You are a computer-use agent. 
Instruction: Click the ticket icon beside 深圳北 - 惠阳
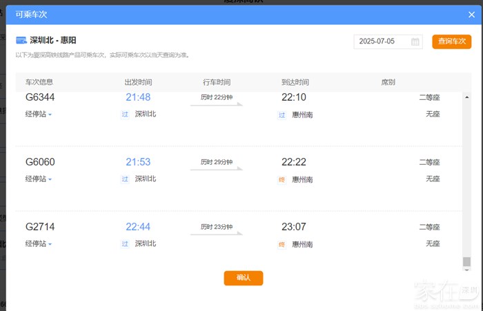click(x=21, y=40)
